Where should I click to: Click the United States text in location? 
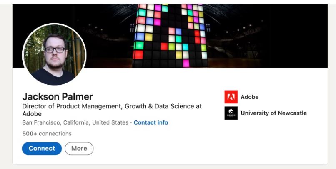(110, 122)
